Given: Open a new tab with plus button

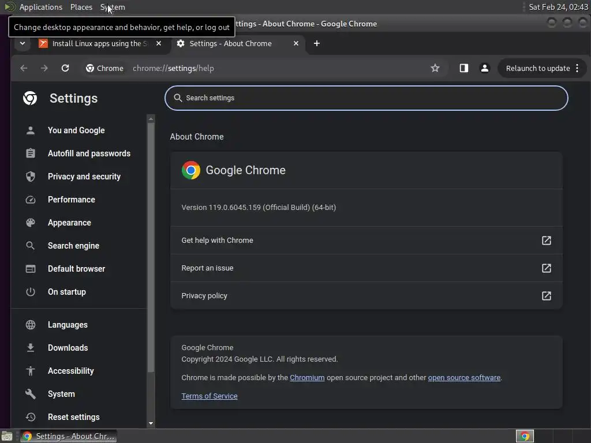Looking at the screenshot, I should pos(317,43).
